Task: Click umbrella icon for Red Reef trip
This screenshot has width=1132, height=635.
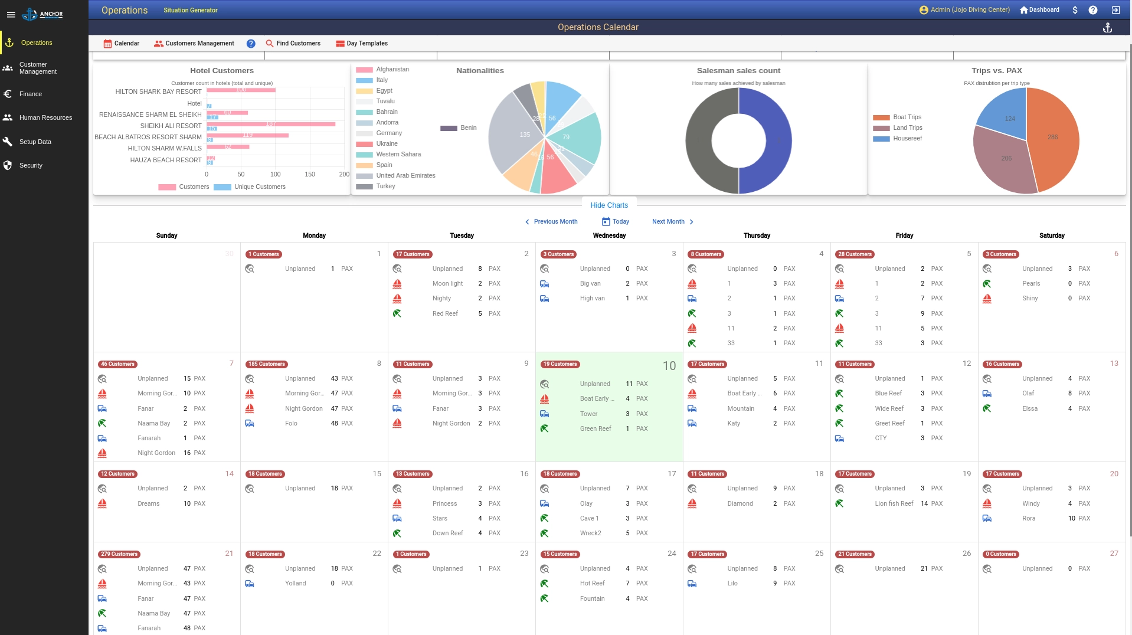Action: coord(397,313)
